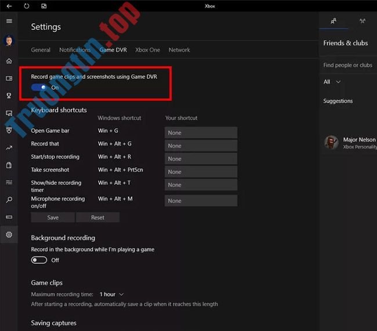
Task: Click the Major Nelson name
Action: pyautogui.click(x=359, y=140)
